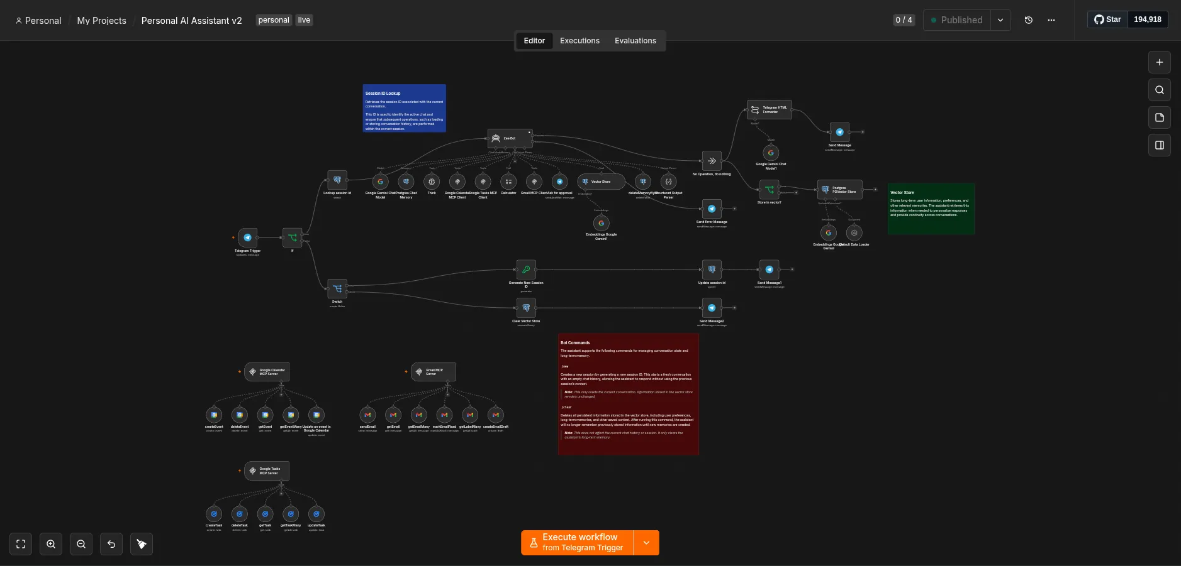The height and width of the screenshot is (566, 1181).
Task: Select the Gmail MCP Client node
Action: click(534, 182)
